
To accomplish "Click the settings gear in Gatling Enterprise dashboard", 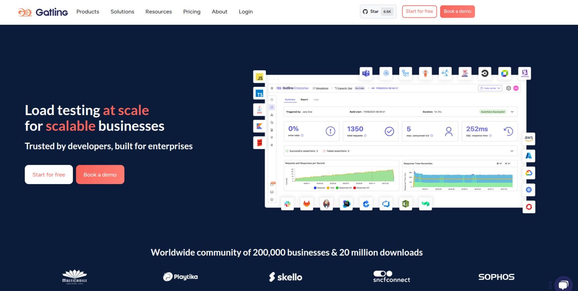I will 508,88.
